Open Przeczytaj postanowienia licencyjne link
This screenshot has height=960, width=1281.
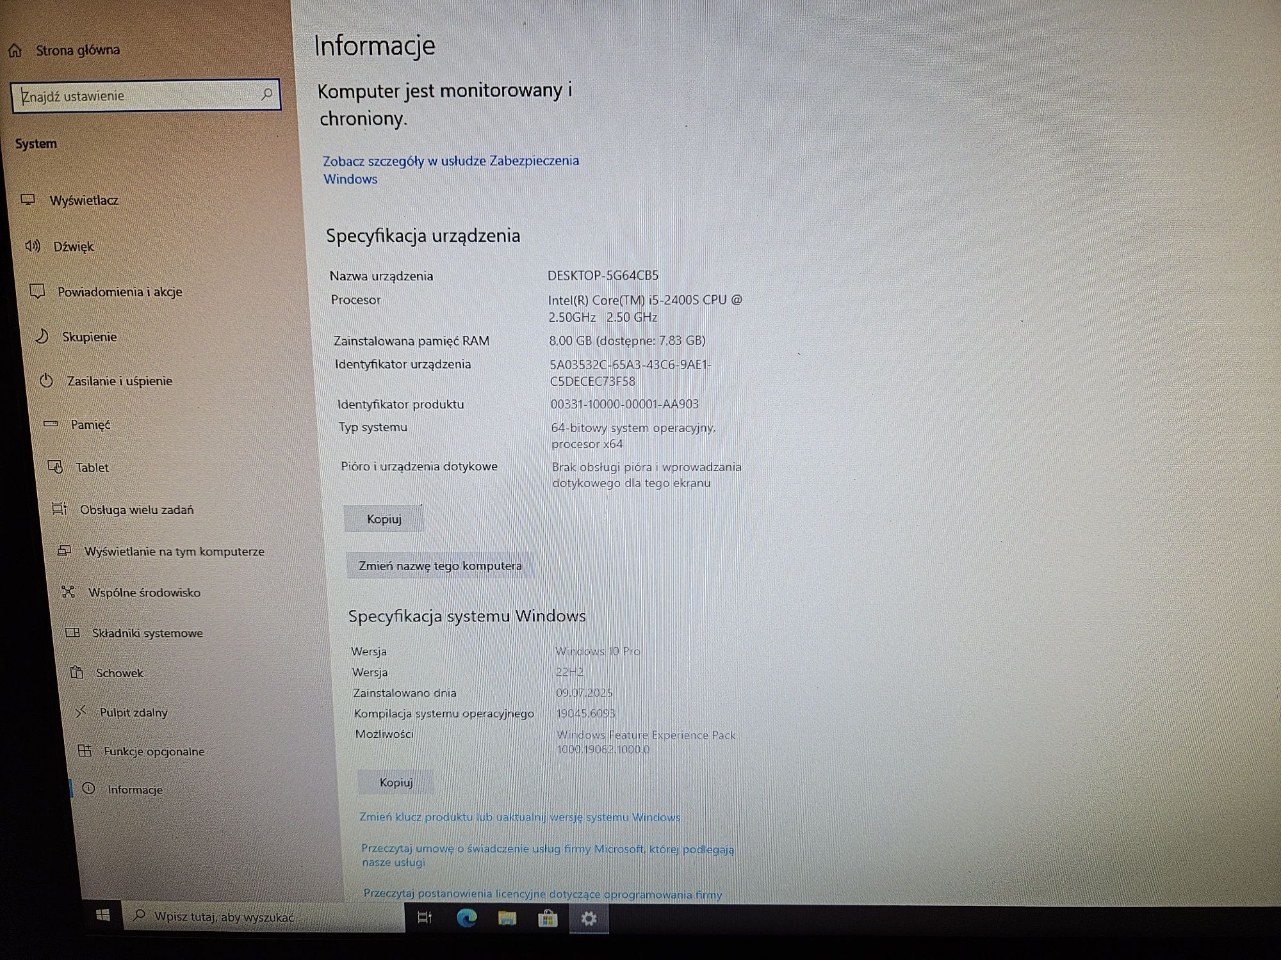coord(543,893)
